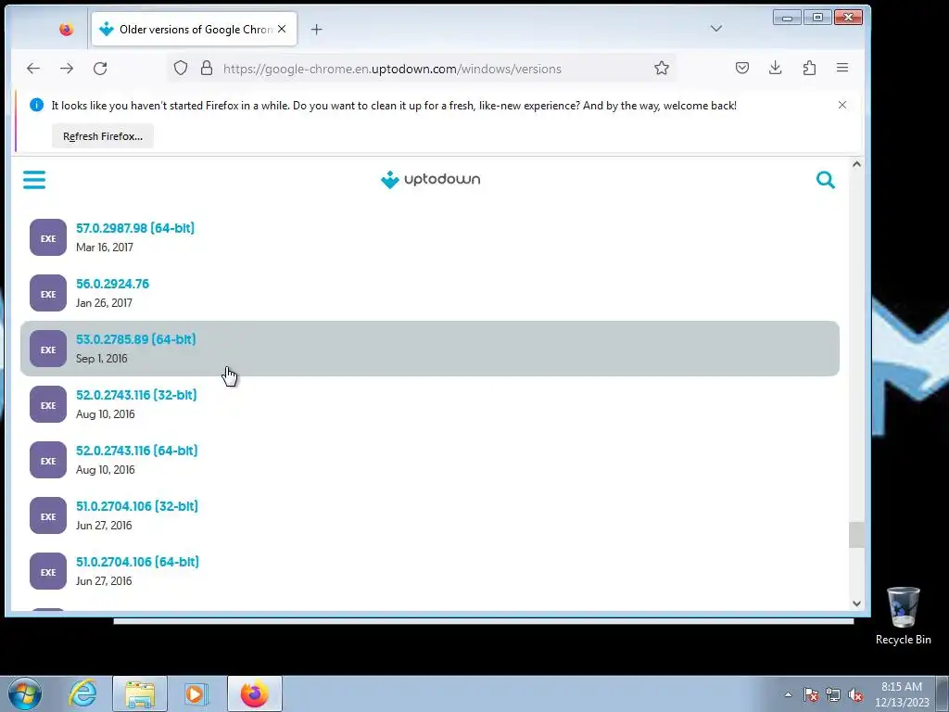Open the Firefox application menu
The width and height of the screenshot is (949, 712).
click(x=842, y=68)
